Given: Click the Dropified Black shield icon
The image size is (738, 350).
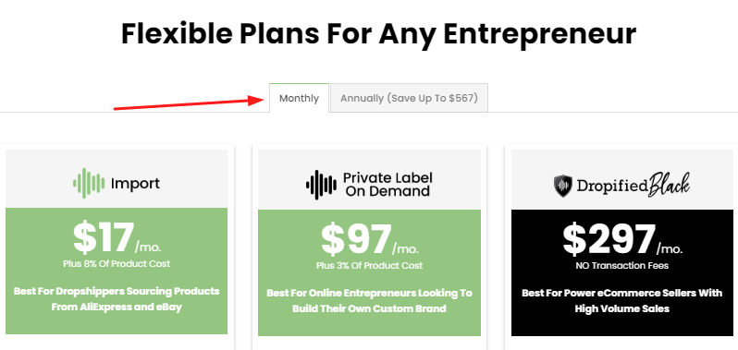Looking at the screenshot, I should pyautogui.click(x=563, y=186).
